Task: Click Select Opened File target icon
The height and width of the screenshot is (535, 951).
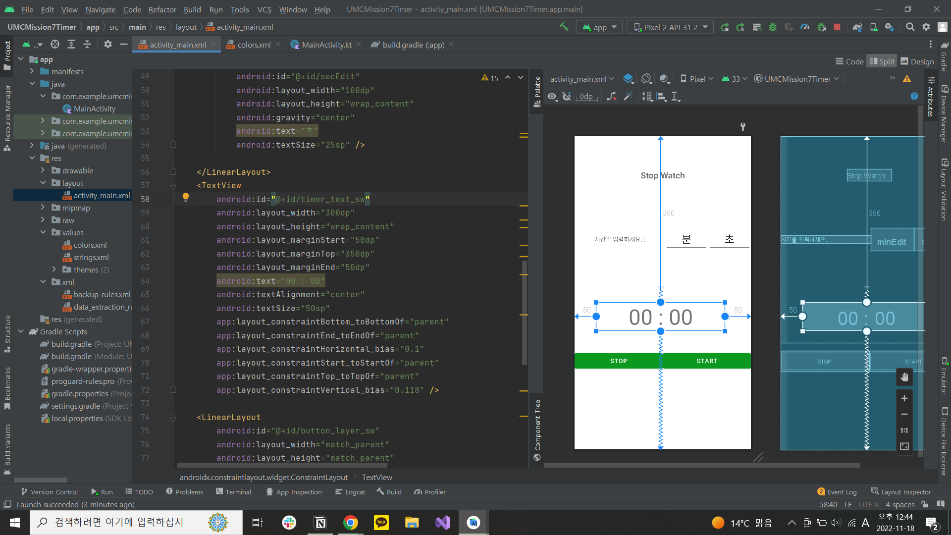Action: 55,45
